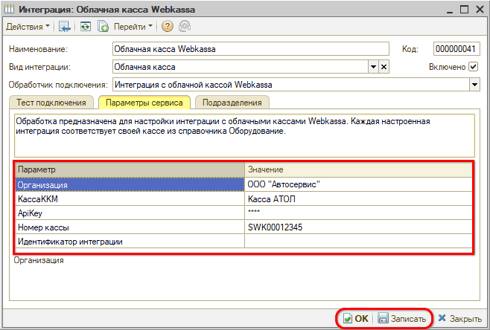This screenshot has height=330, width=490.
Task: Clear the Вид интеграции field with X
Action: [x=384, y=67]
